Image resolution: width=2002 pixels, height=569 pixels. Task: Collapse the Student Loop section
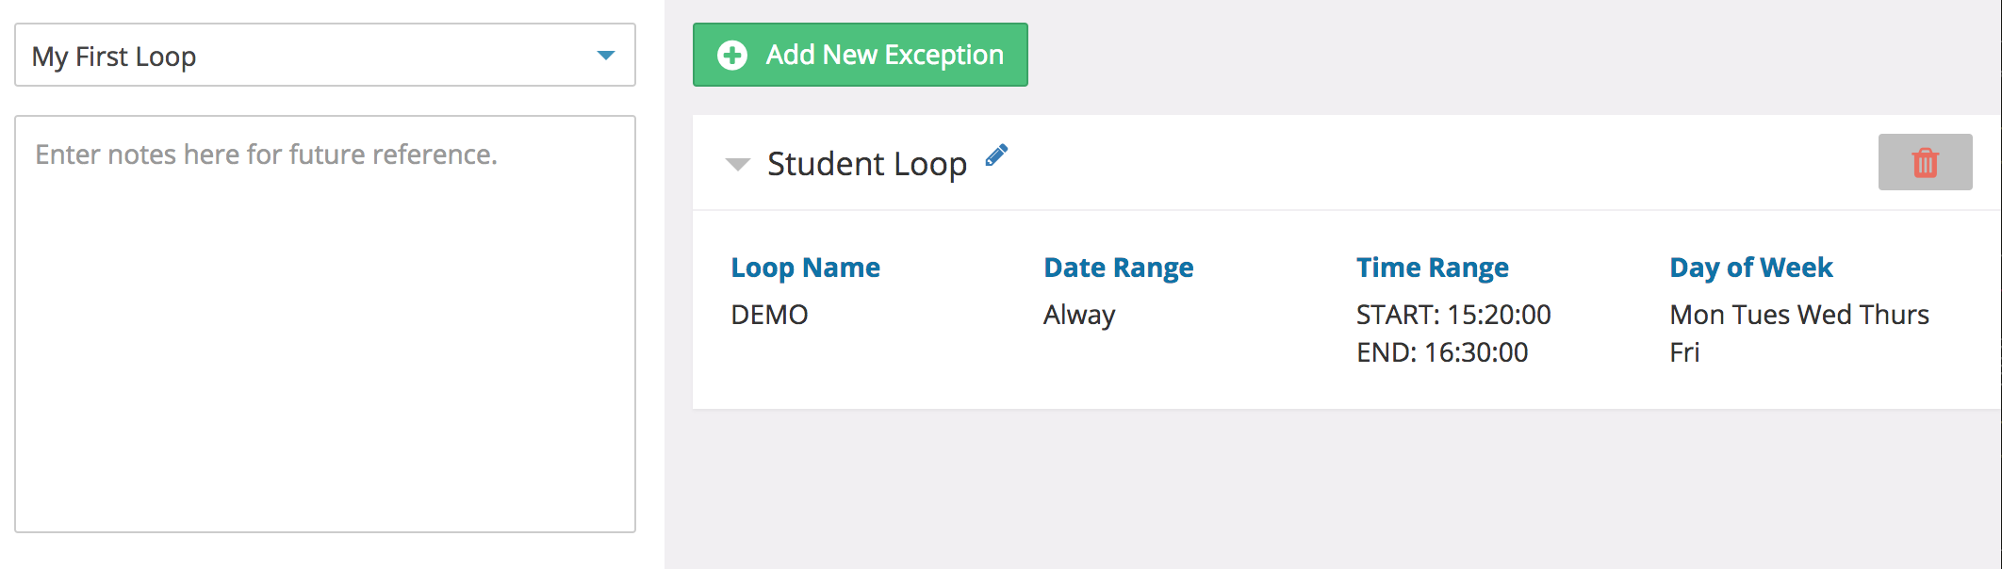point(737,164)
